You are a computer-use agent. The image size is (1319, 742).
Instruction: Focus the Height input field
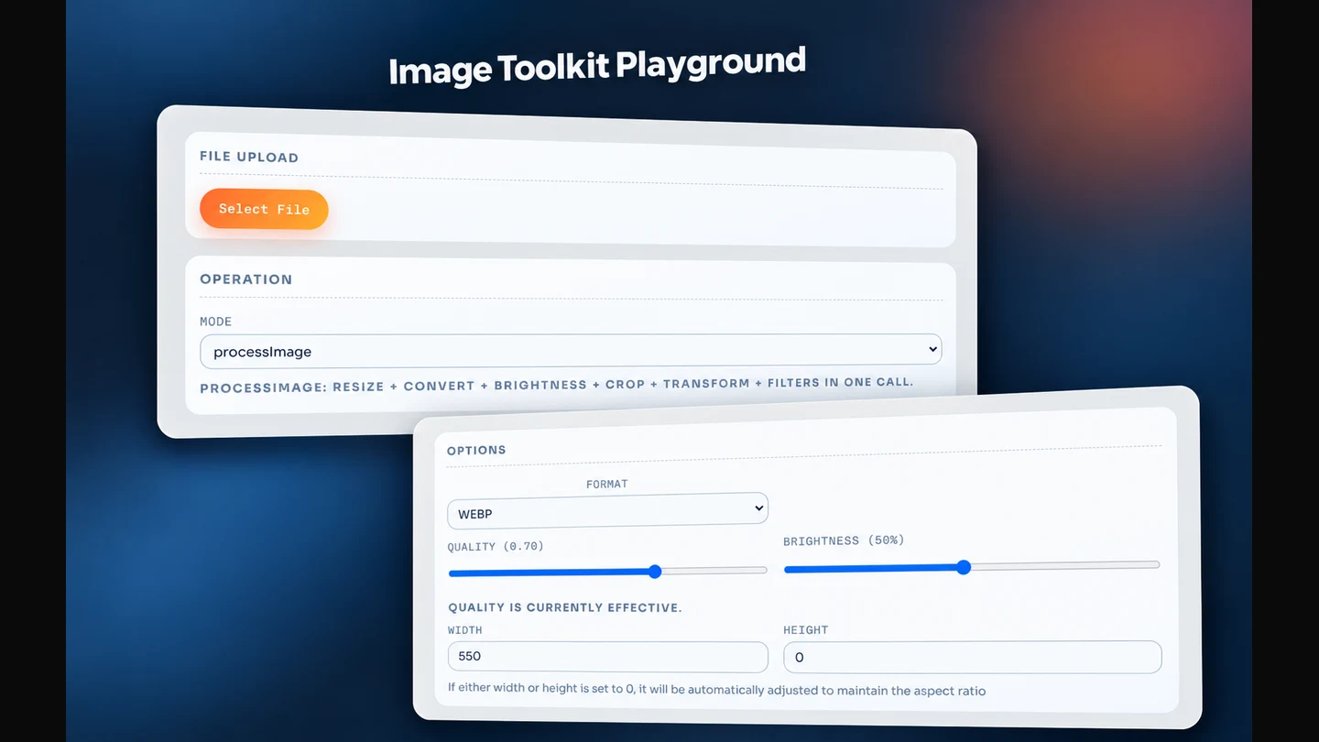click(973, 657)
